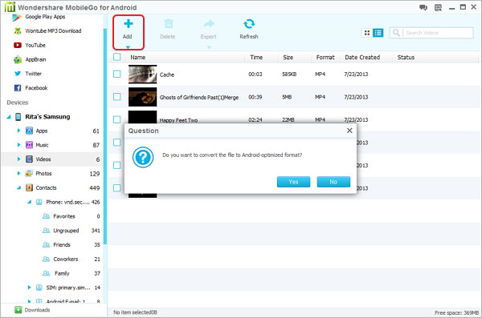This screenshot has width=482, height=318.
Task: Decline conversion with No button
Action: pyautogui.click(x=333, y=182)
